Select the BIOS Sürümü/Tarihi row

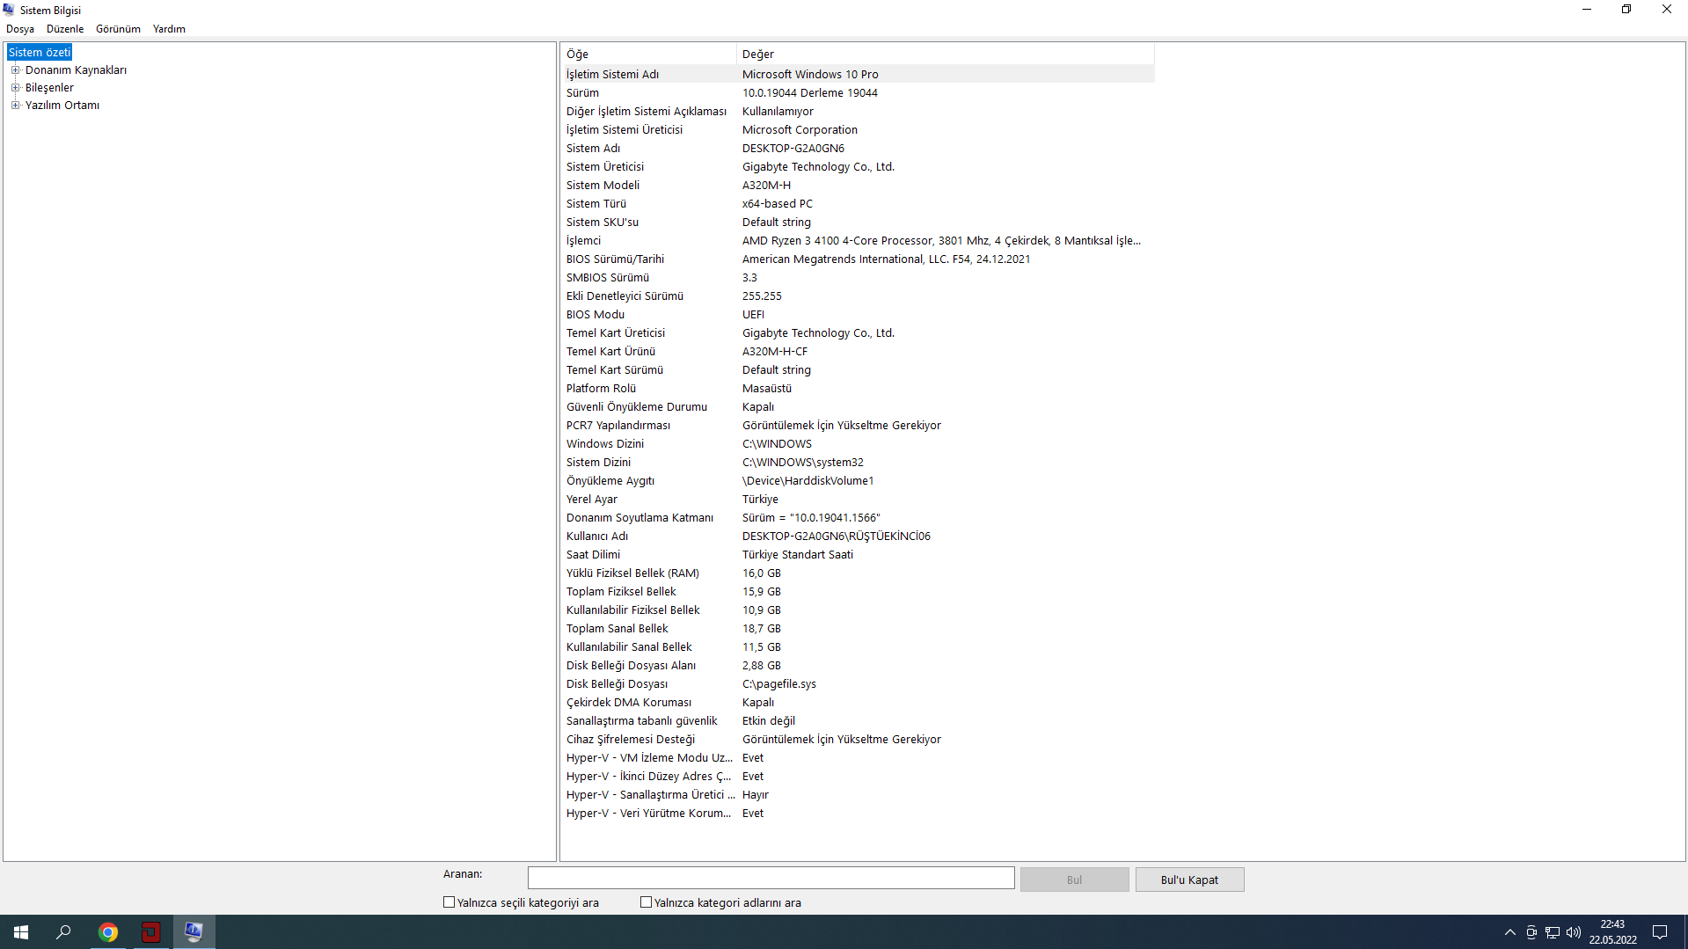pyautogui.click(x=858, y=259)
